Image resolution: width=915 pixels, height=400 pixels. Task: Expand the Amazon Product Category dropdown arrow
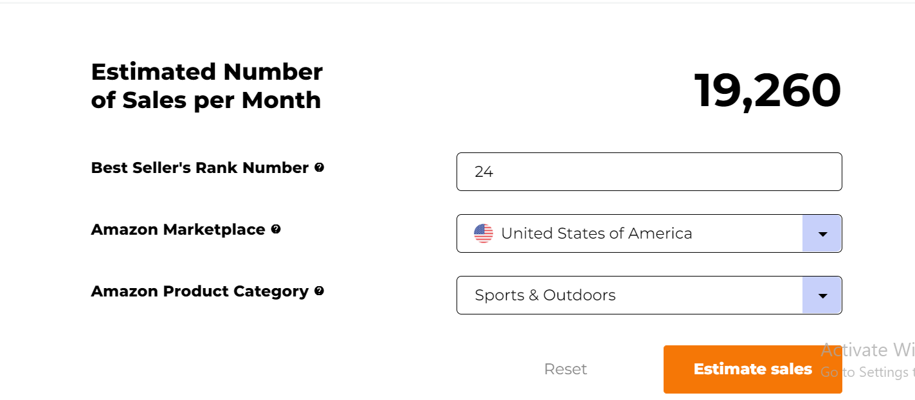pos(822,295)
